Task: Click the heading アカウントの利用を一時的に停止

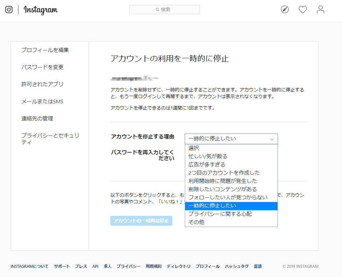Action: (170, 59)
